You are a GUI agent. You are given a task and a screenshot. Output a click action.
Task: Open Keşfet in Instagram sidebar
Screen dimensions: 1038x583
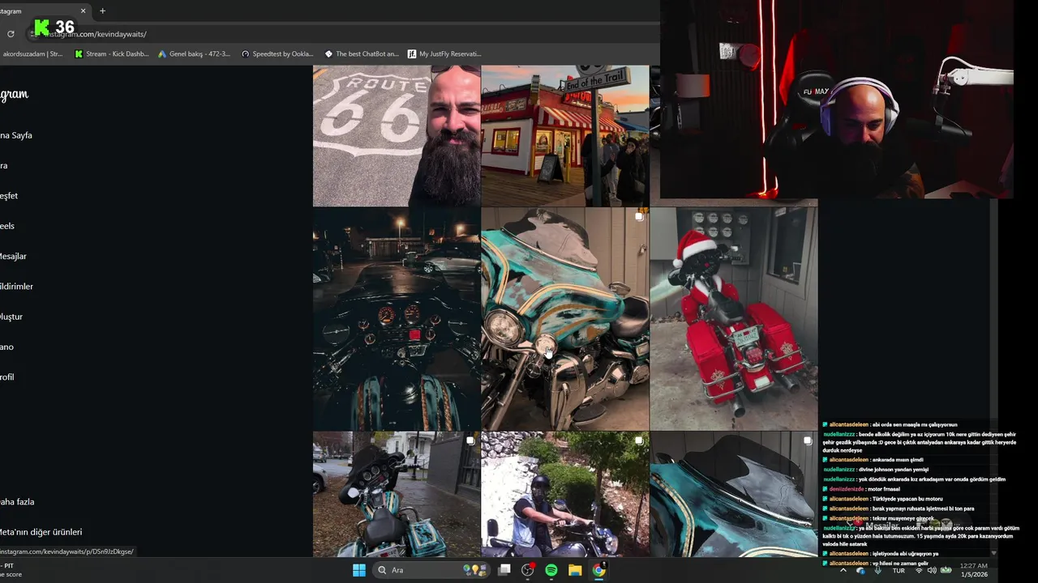pos(9,196)
